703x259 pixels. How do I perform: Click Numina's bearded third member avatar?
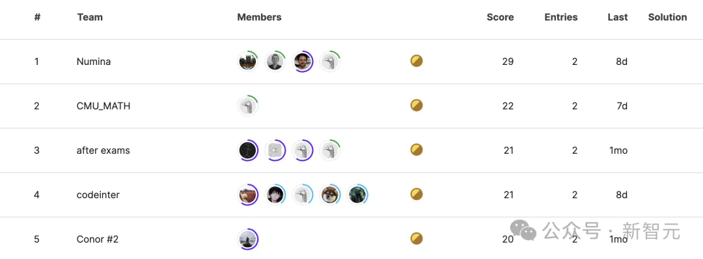(x=303, y=61)
